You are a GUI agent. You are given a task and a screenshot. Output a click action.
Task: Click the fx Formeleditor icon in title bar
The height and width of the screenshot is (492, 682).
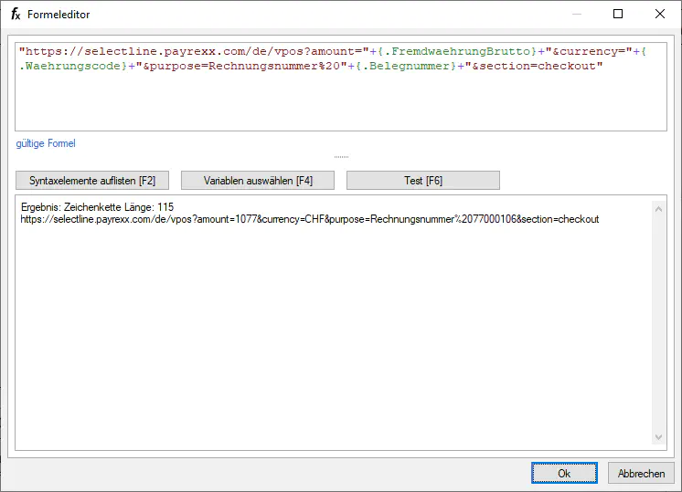point(16,15)
